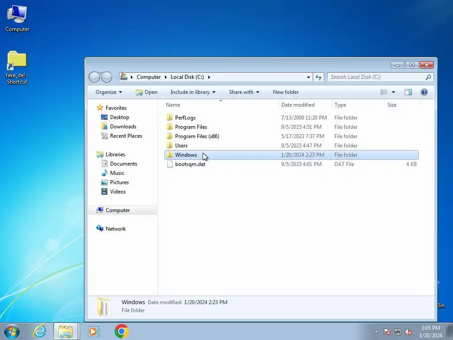Refresh the Local Disk (C:) view
Image resolution: width=453 pixels, height=340 pixels.
[319, 77]
